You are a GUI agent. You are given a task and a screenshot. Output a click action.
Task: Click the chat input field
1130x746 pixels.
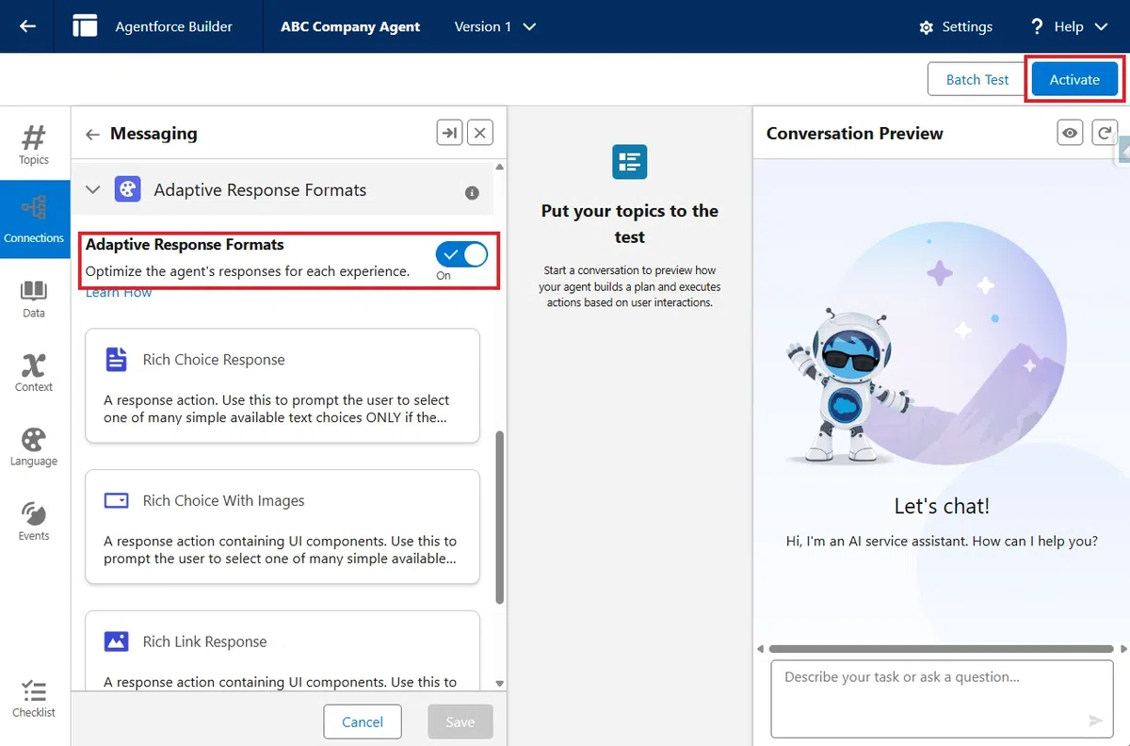(942, 698)
